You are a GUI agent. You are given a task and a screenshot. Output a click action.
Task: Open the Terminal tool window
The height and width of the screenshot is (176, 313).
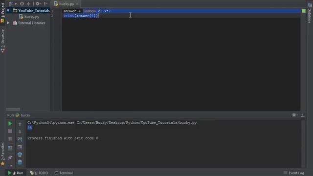point(64,173)
